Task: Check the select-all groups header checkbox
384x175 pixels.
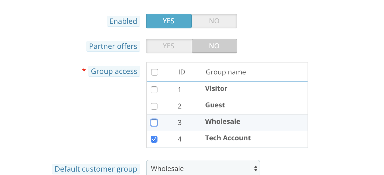Action: (x=155, y=72)
